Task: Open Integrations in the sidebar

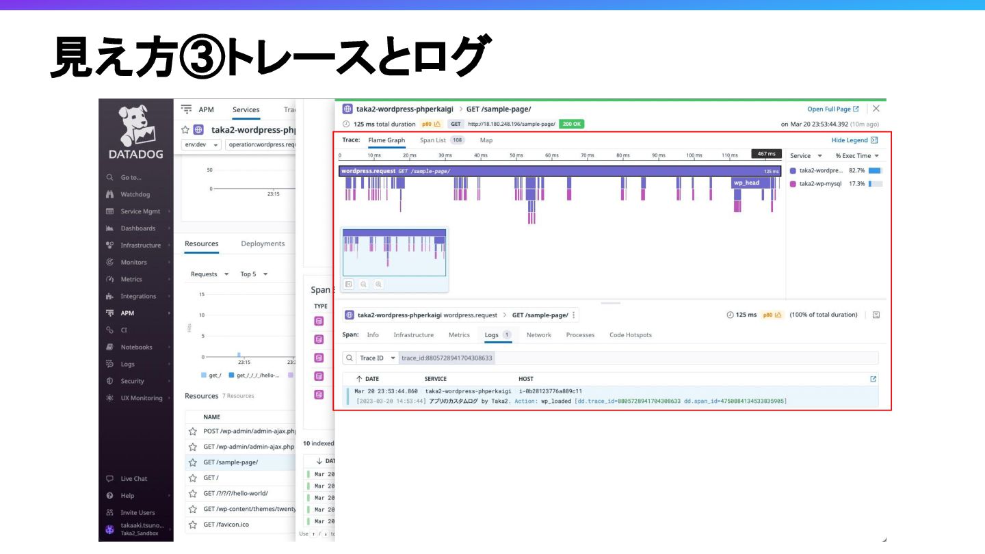Action: [x=137, y=296]
